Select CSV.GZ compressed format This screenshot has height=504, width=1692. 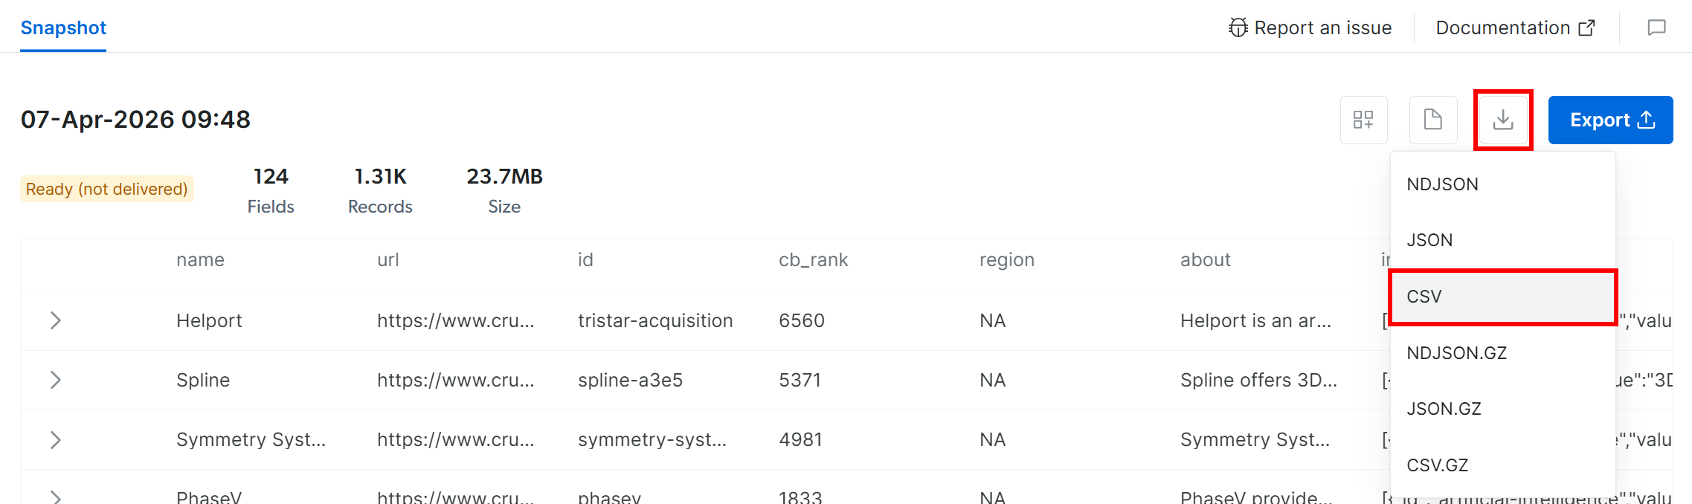point(1437,465)
